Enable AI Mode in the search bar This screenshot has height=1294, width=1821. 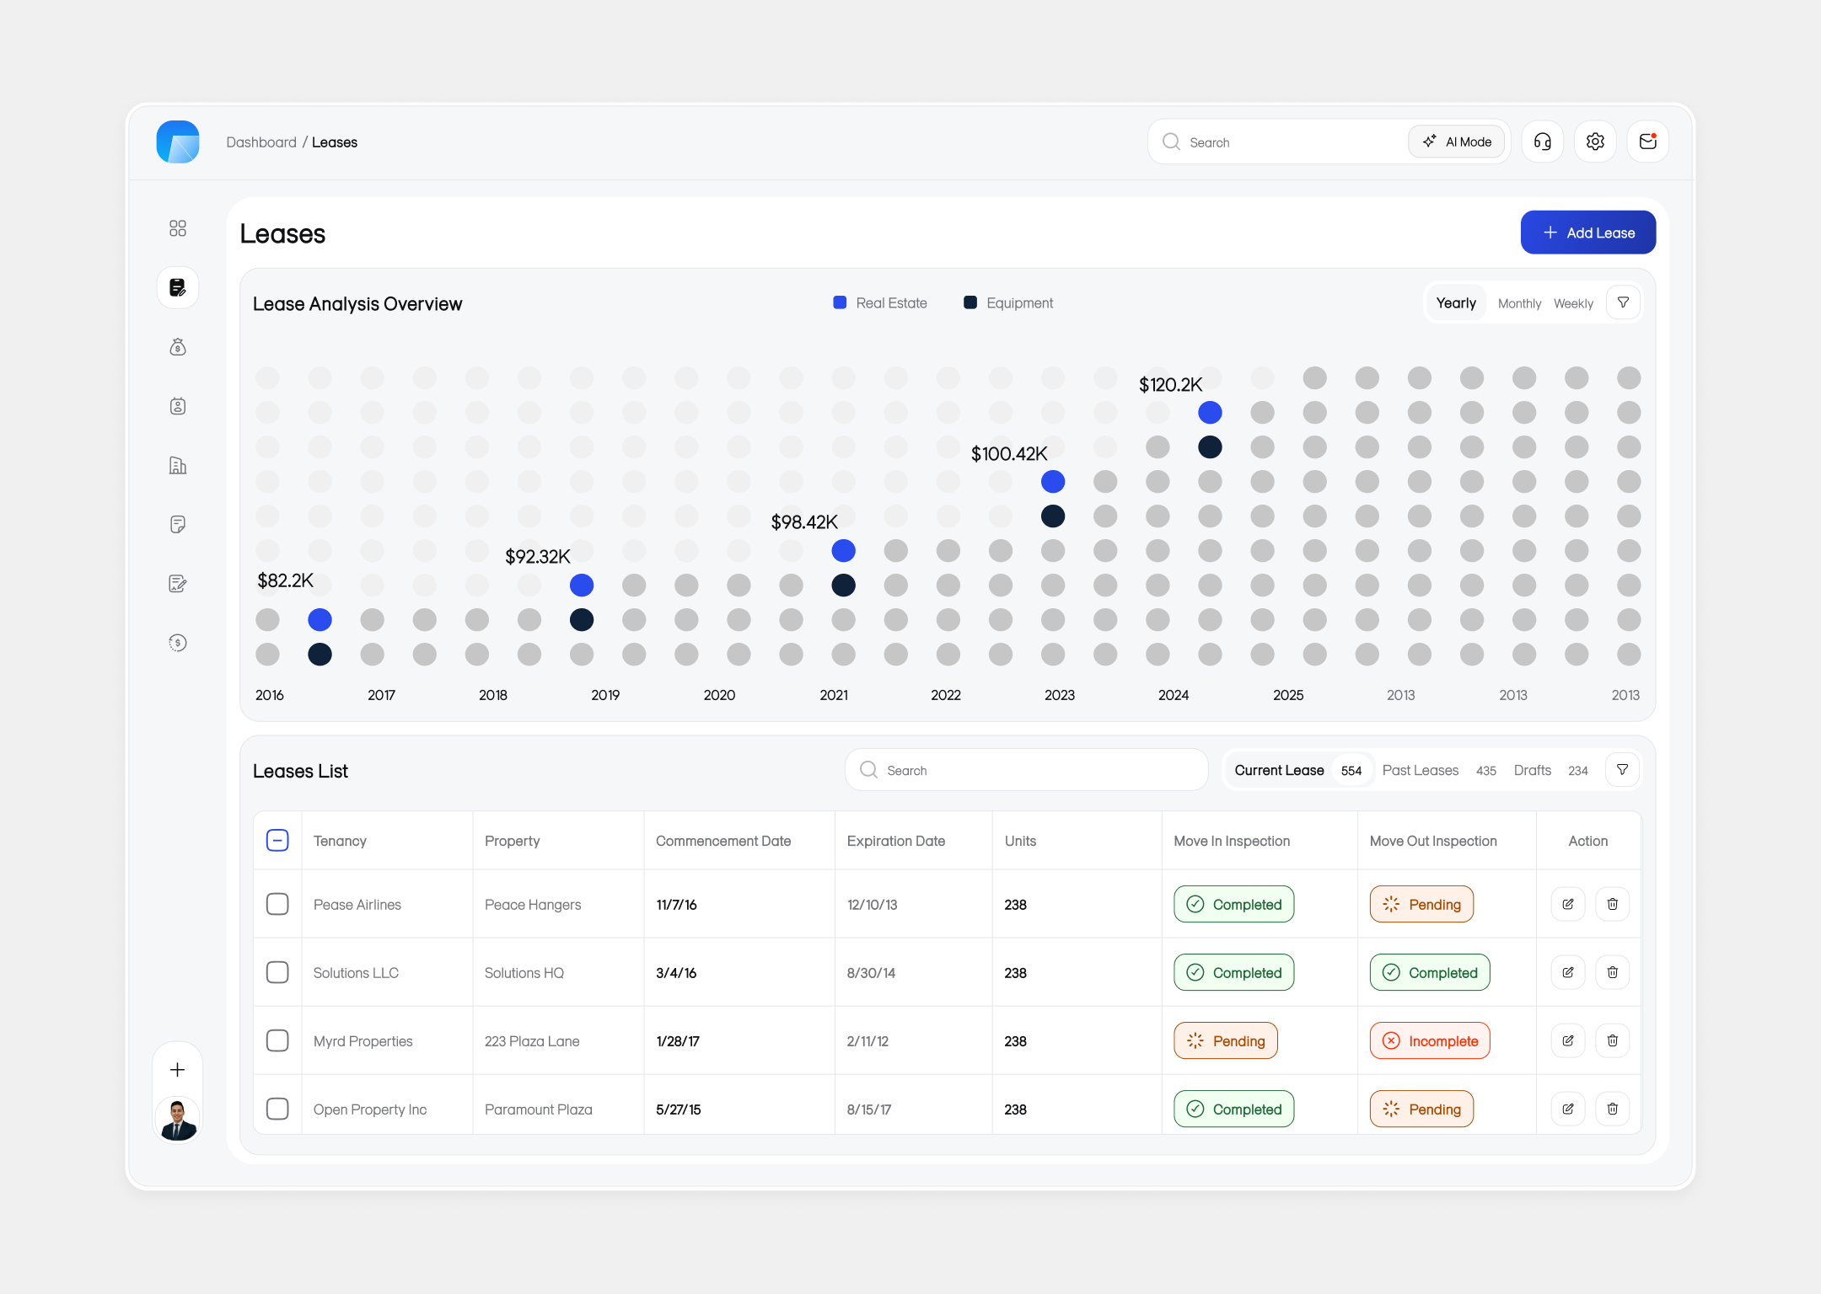pyautogui.click(x=1457, y=141)
